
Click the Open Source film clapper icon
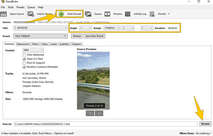(4, 14)
